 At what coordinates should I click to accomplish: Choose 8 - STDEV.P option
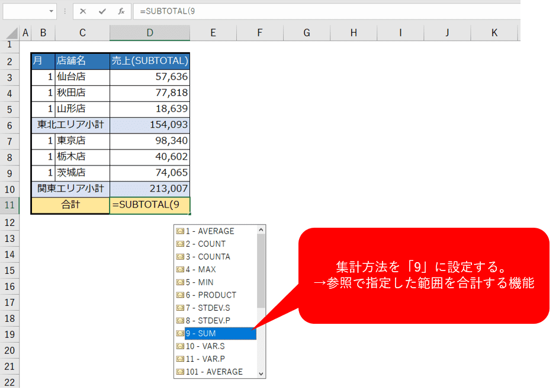216,321
